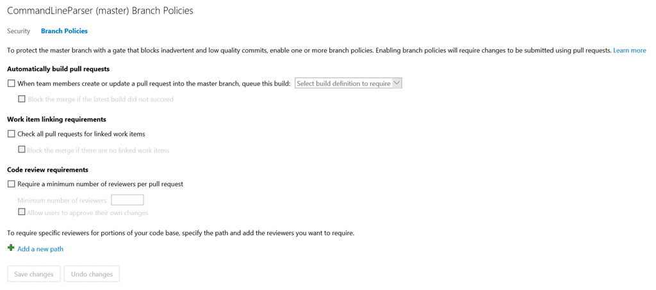The width and height of the screenshot is (656, 290).
Task: Click the Save changes button
Action: (34, 274)
